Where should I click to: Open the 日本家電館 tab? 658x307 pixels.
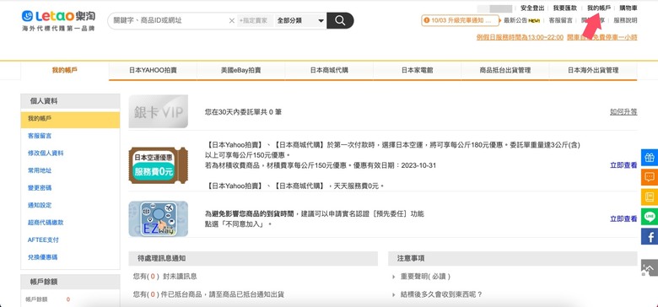tap(417, 71)
